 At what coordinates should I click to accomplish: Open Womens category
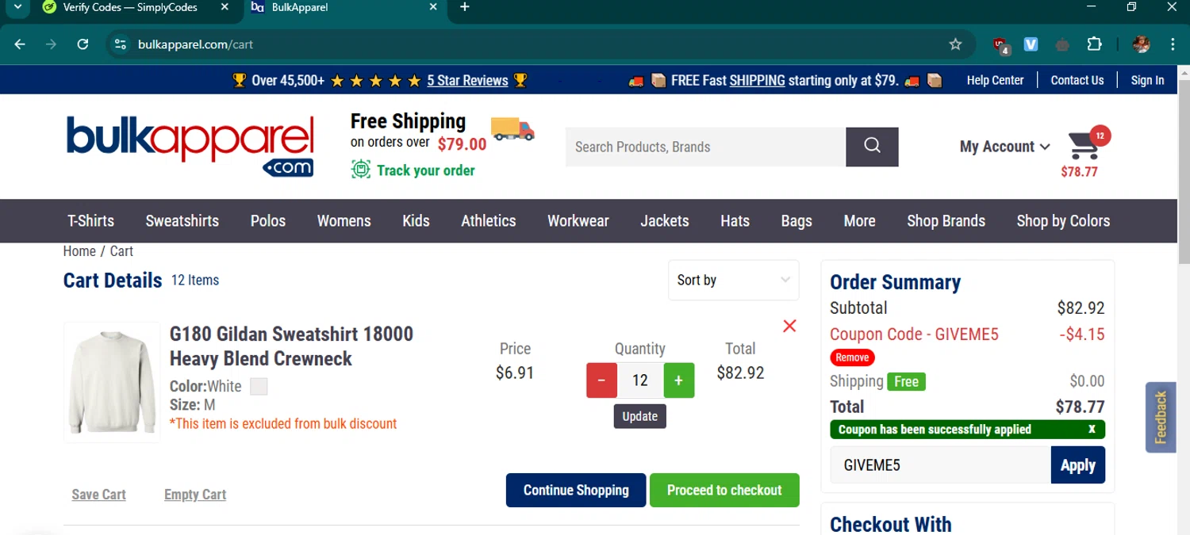point(344,221)
